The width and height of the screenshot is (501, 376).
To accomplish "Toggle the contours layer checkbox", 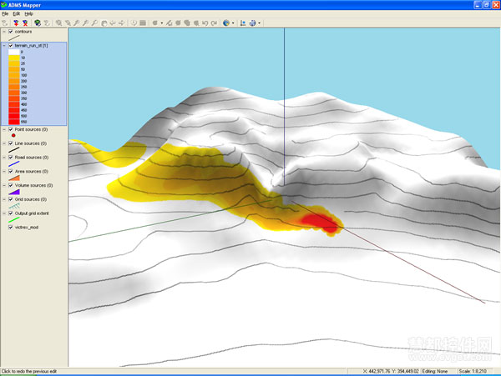I will [x=11, y=32].
